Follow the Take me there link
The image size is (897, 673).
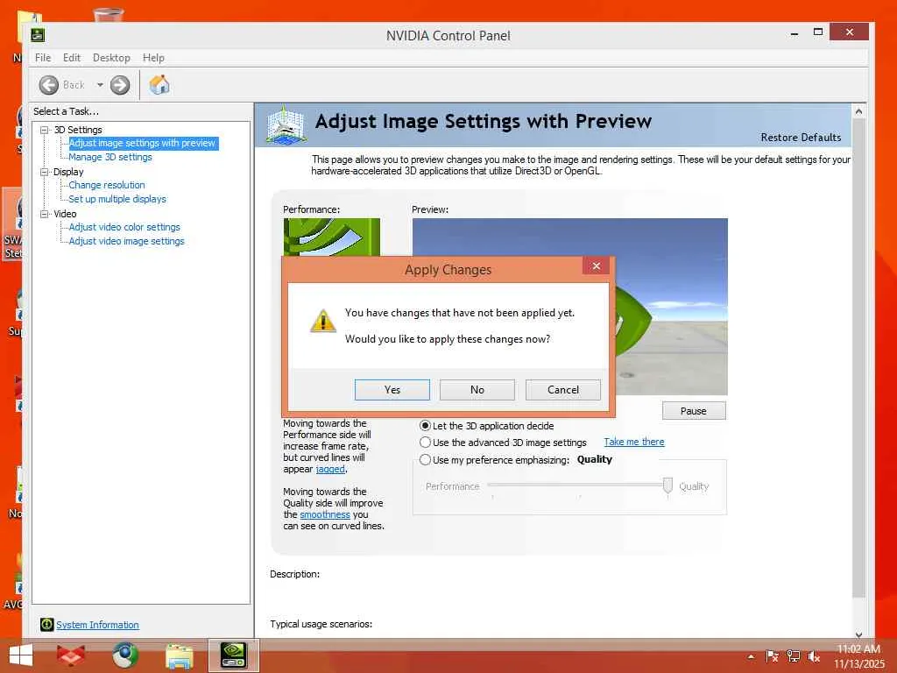(634, 442)
